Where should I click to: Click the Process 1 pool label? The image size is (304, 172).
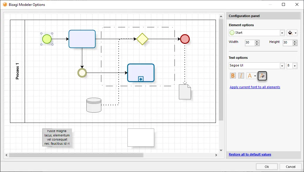point(17,71)
